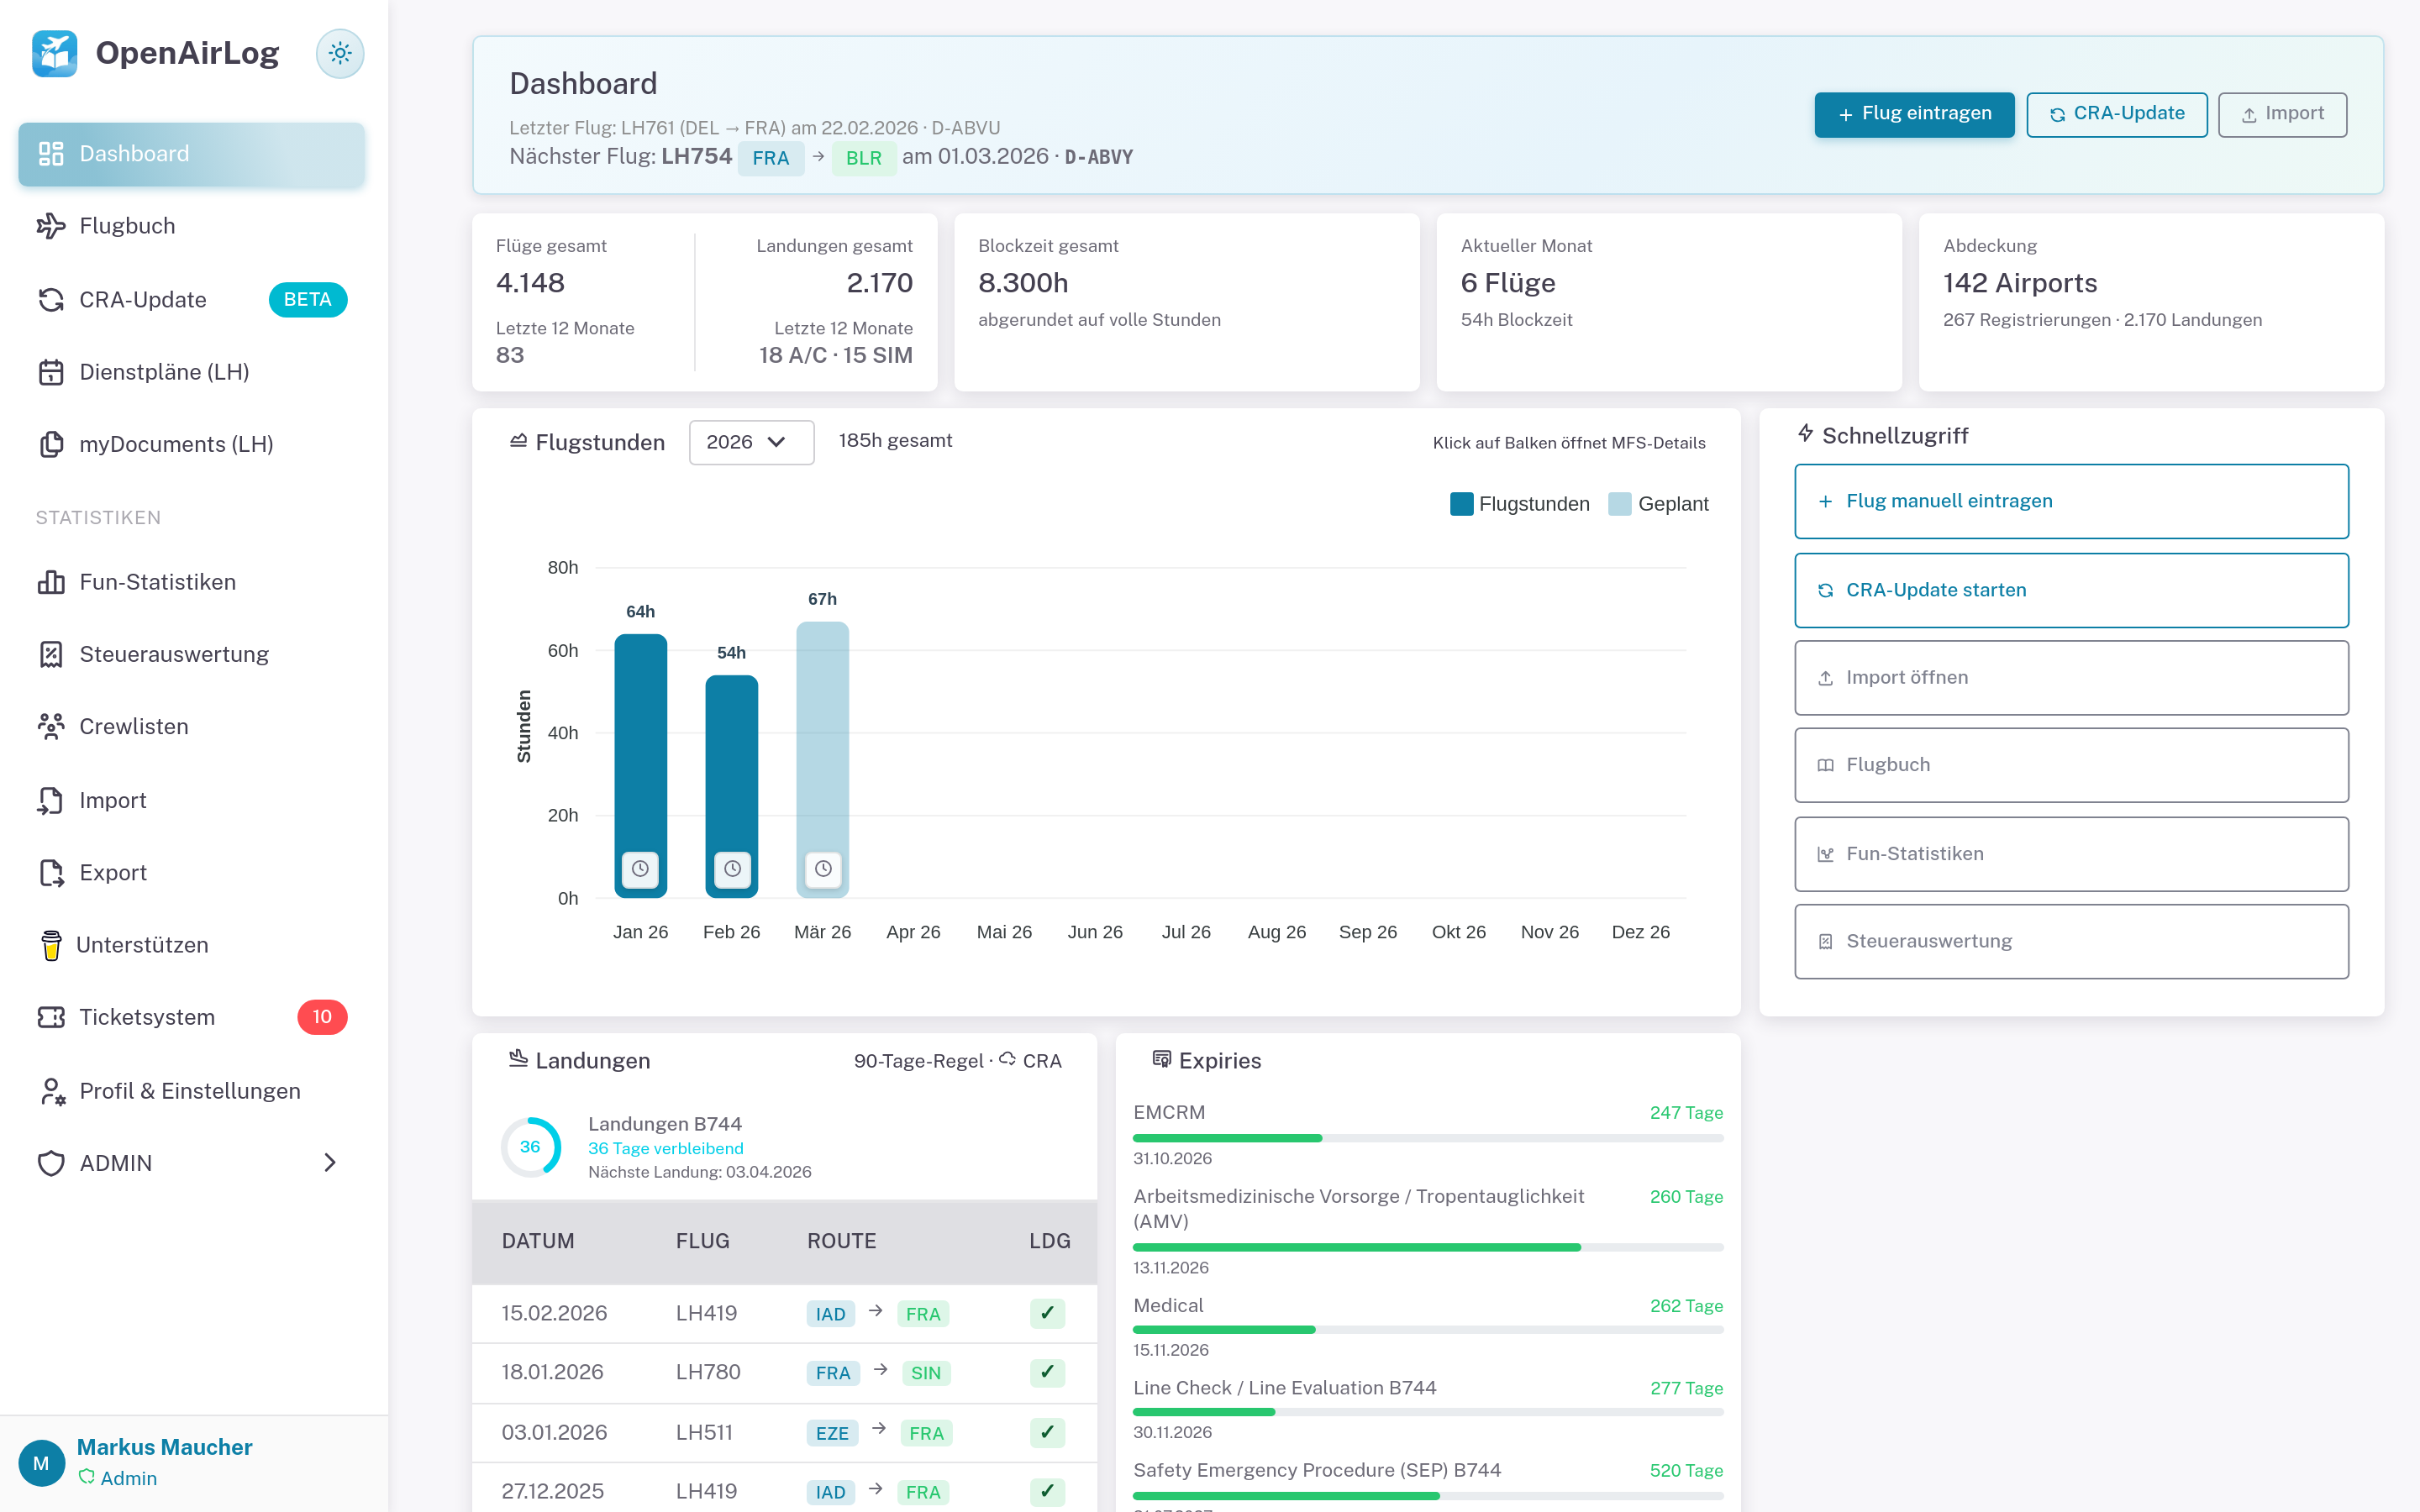The image size is (2420, 1512).
Task: Click the Flug eintragen button
Action: coord(1913,114)
